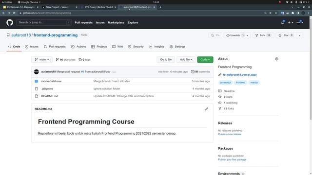Click the README edit pencil icon
This screenshot has width=312, height=175.
click(x=206, y=109)
